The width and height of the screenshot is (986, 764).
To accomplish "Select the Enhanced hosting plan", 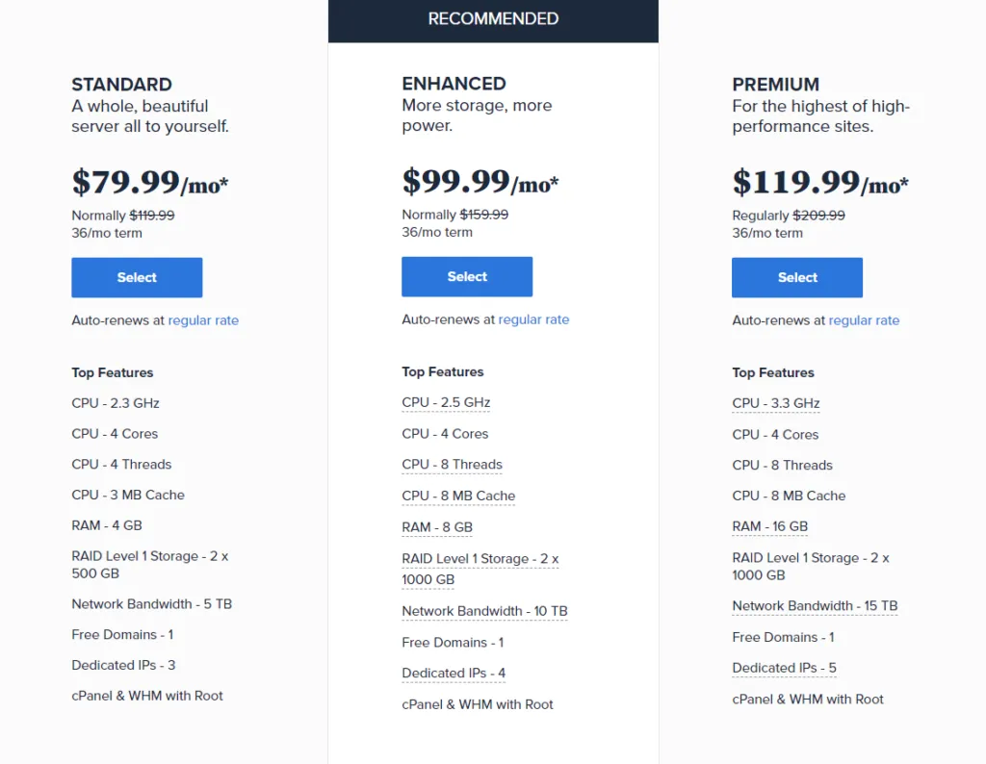I will [x=466, y=276].
